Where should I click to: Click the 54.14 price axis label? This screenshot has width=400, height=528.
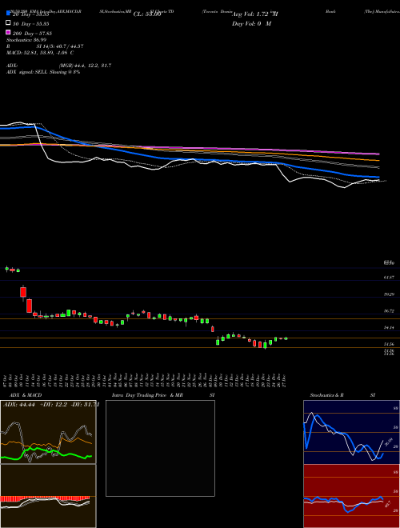[x=390, y=327]
